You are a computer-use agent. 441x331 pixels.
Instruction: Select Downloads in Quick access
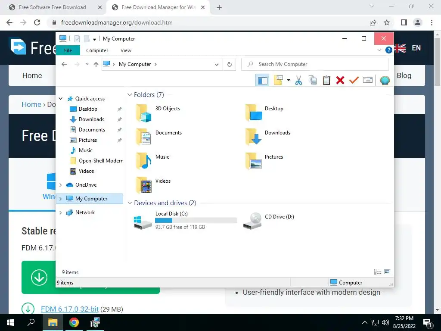coord(91,119)
